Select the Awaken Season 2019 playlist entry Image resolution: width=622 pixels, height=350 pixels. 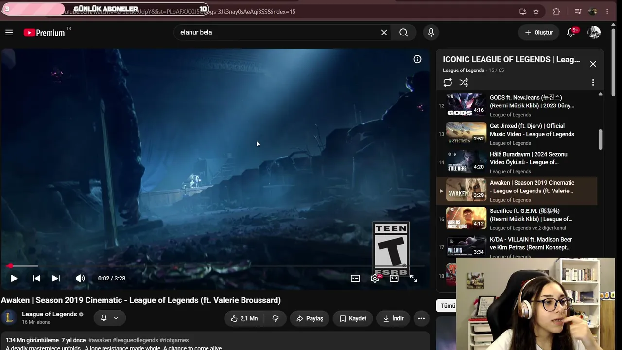[x=517, y=191]
